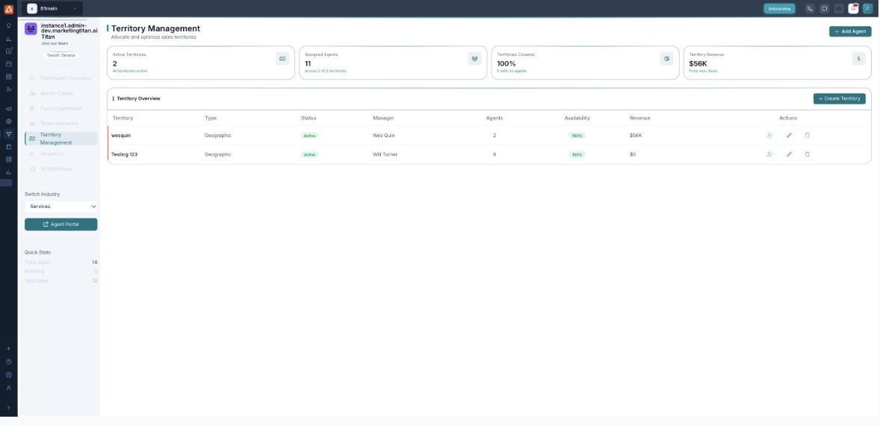Assign agent to Testing 123 territory row

(770, 154)
